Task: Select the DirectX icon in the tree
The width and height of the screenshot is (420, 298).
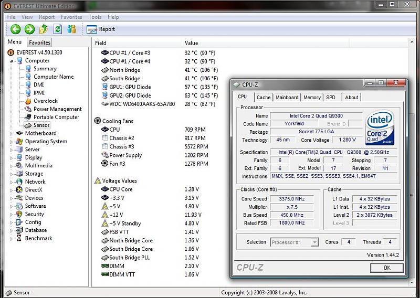Action: tap(19, 190)
